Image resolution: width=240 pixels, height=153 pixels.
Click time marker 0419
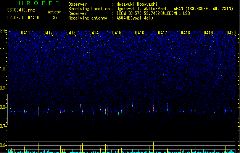pos(208,33)
